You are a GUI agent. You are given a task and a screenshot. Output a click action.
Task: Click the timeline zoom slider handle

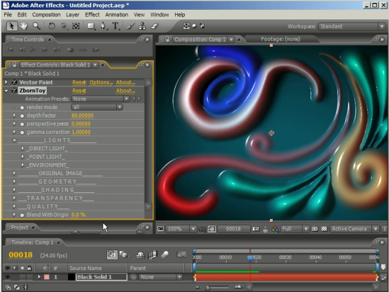[x=207, y=288]
